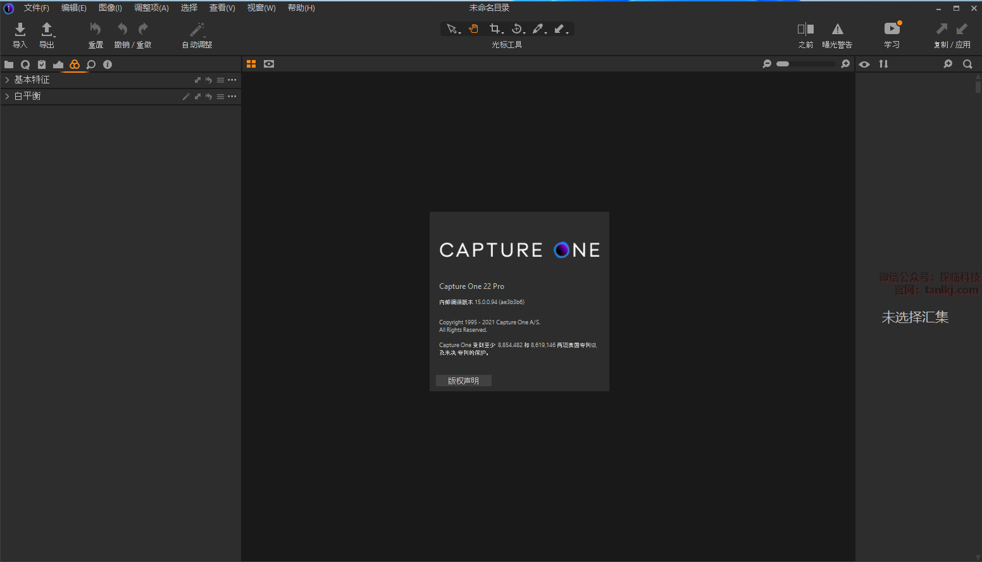Click the Reset (重置) adjustments icon
The width and height of the screenshot is (982, 562).
click(96, 29)
